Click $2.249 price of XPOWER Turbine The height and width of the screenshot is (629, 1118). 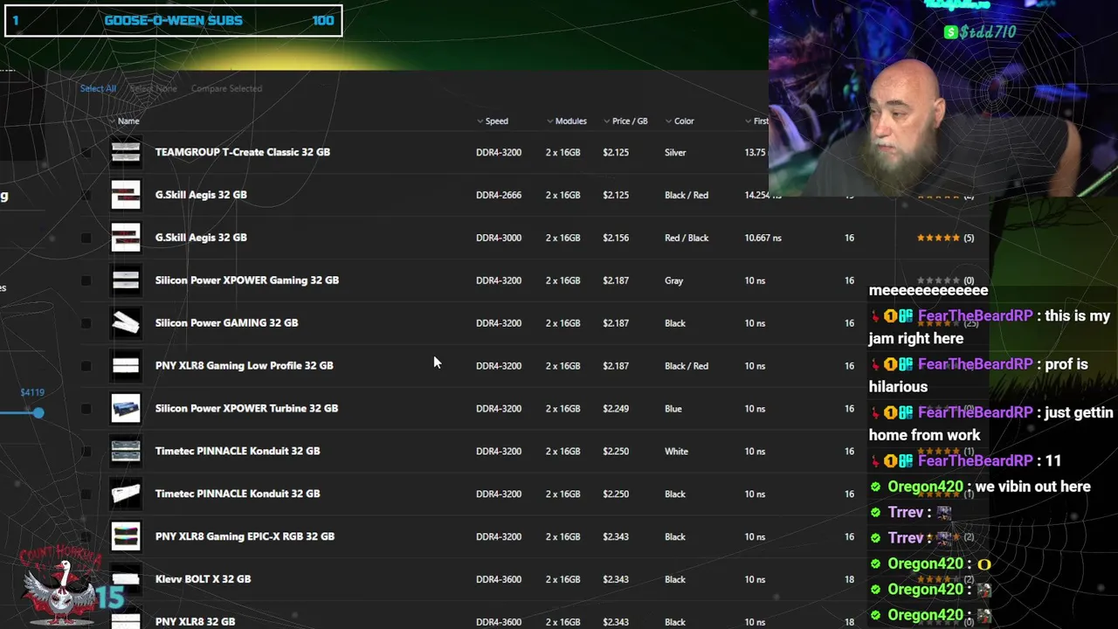[616, 408]
